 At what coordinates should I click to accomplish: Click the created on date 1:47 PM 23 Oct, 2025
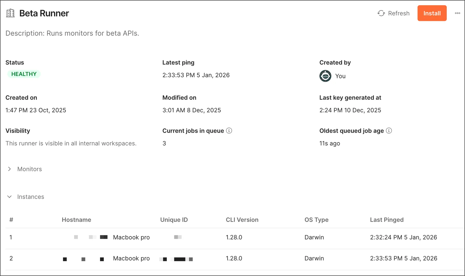pos(36,110)
